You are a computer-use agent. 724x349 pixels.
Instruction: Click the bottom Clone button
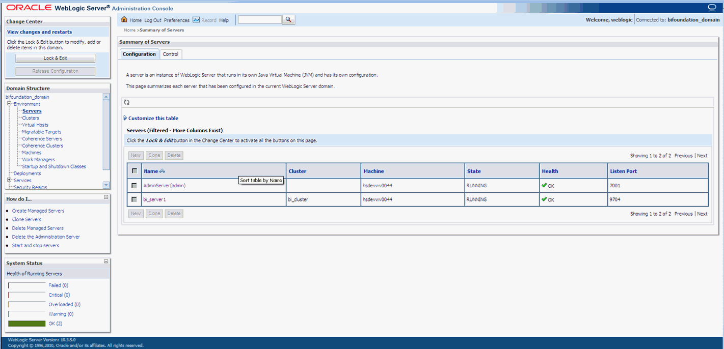click(x=154, y=213)
